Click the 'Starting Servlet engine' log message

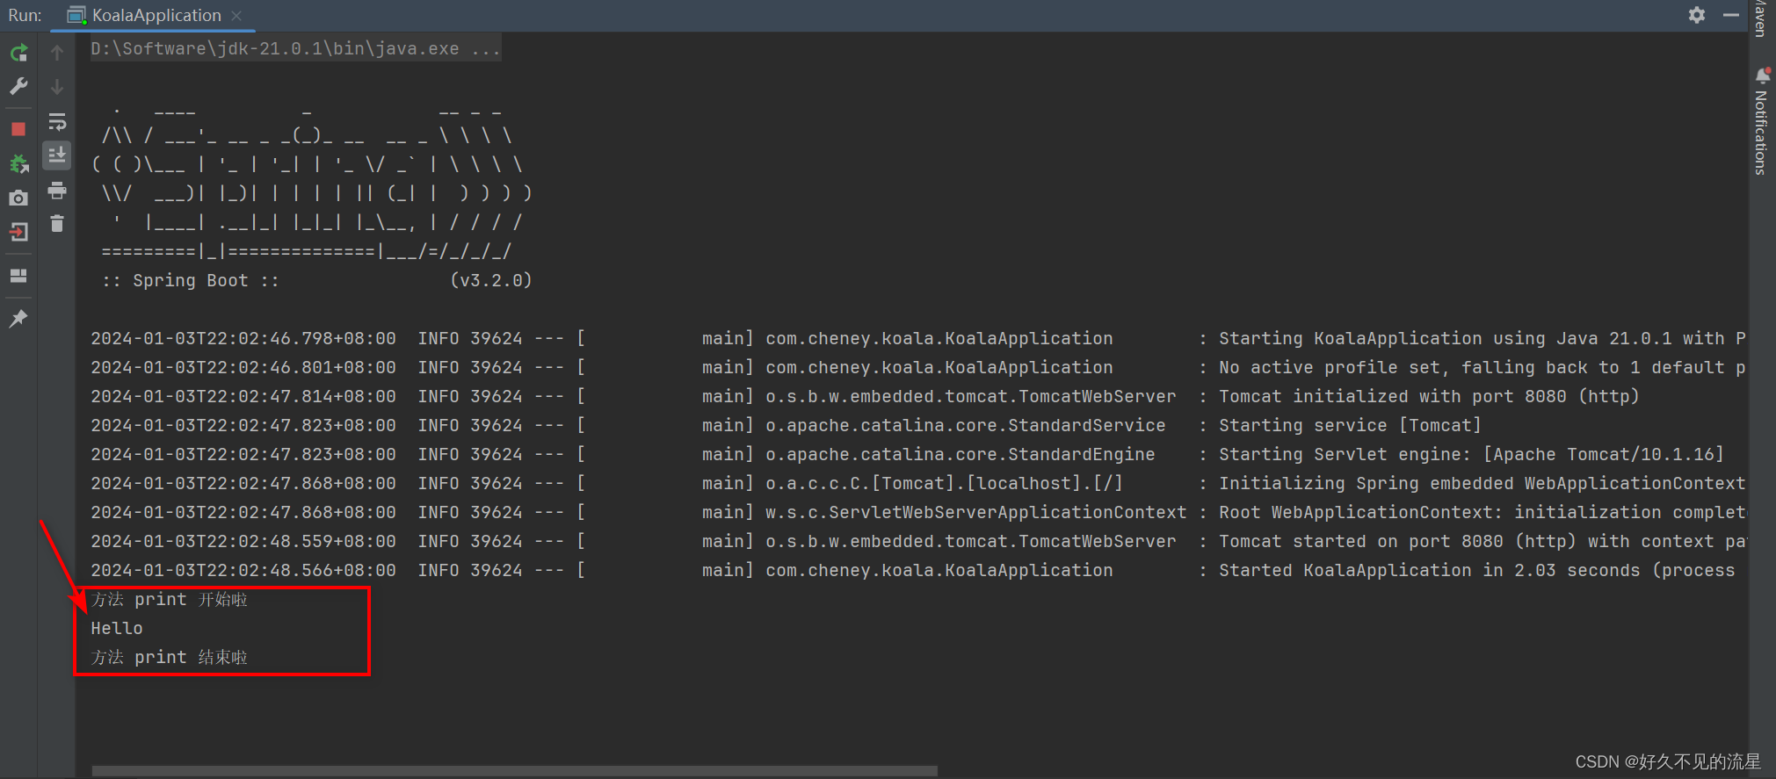pos(1471,454)
